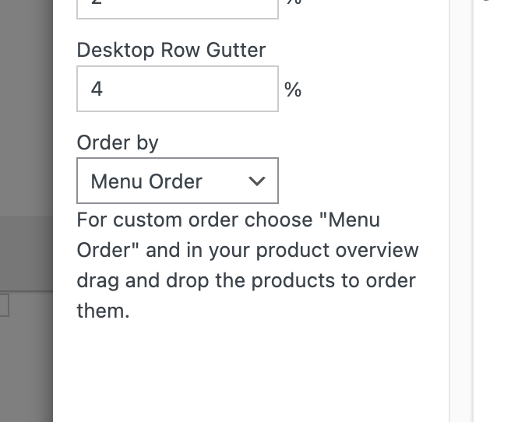Click the narrow strip right of the settings panel
Viewport: 511px width, 422px height.
click(460, 210)
